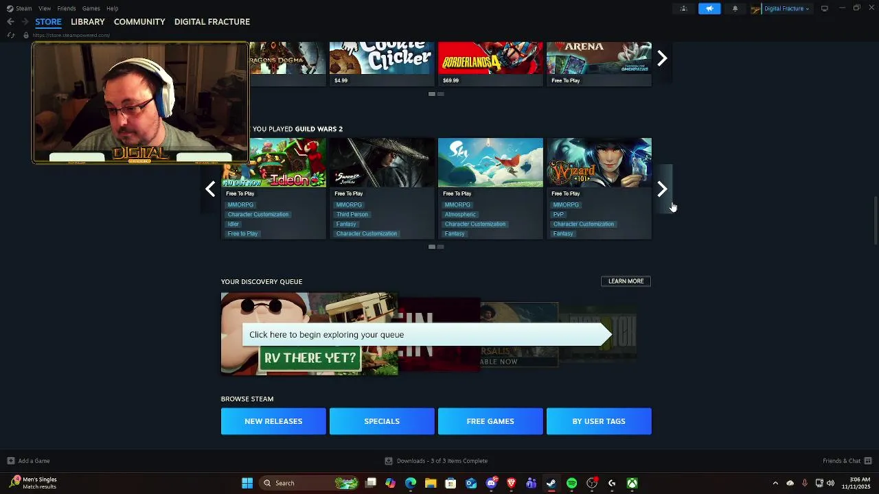
Task: Open Brave browser from the taskbar
Action: [511, 483]
